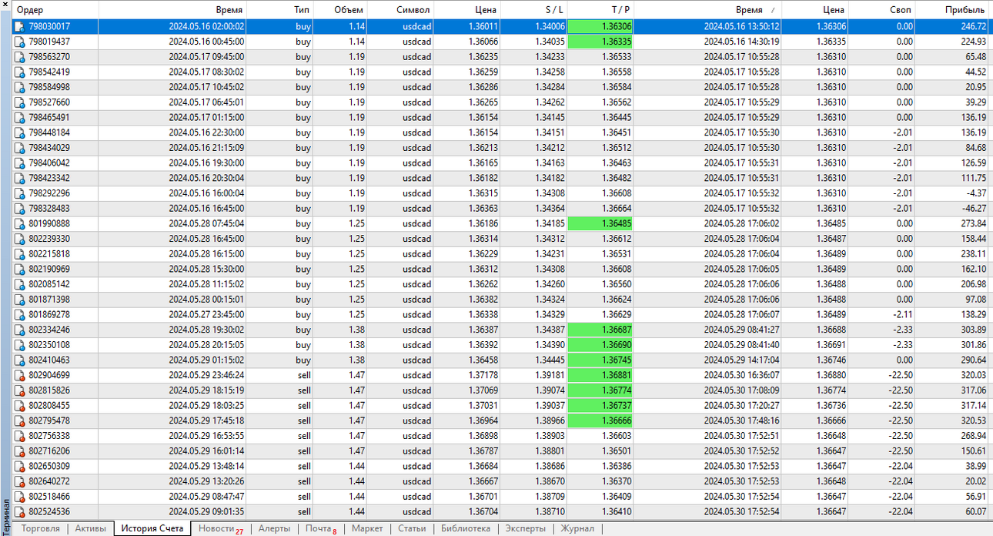Click the order icon beside 802334246
This screenshot has height=536, width=993.
coord(19,330)
